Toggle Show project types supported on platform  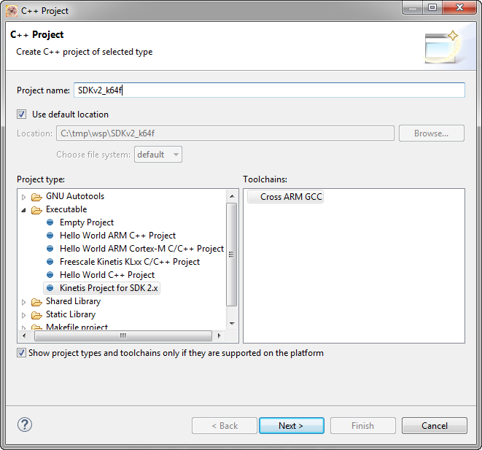[x=22, y=353]
